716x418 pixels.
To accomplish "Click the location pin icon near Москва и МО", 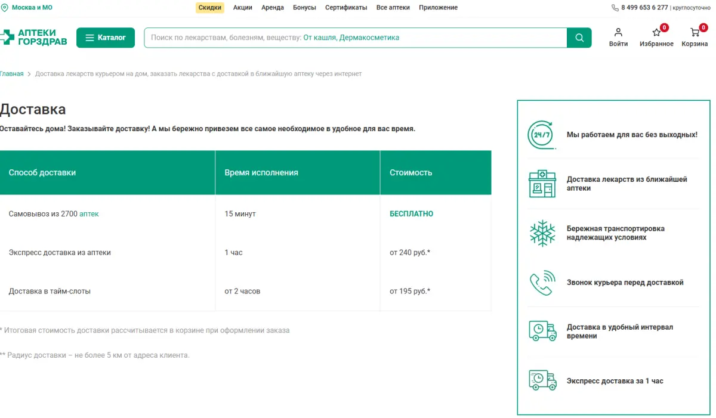I will pos(4,8).
